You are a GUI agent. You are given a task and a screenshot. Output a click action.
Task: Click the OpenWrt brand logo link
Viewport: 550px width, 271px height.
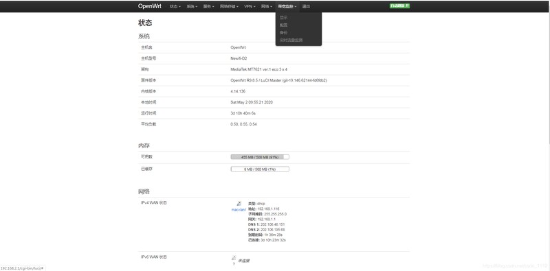(x=150, y=6)
